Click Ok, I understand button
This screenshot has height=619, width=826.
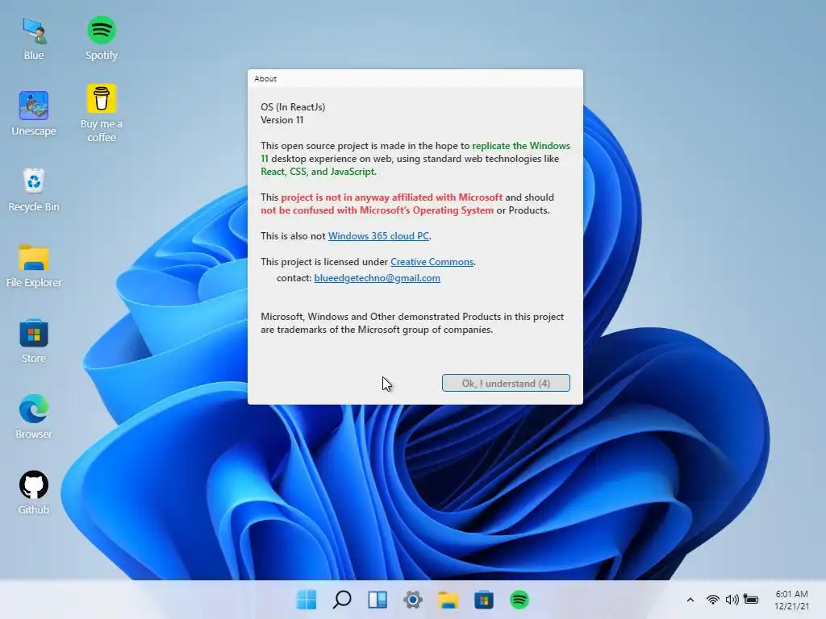(x=506, y=383)
